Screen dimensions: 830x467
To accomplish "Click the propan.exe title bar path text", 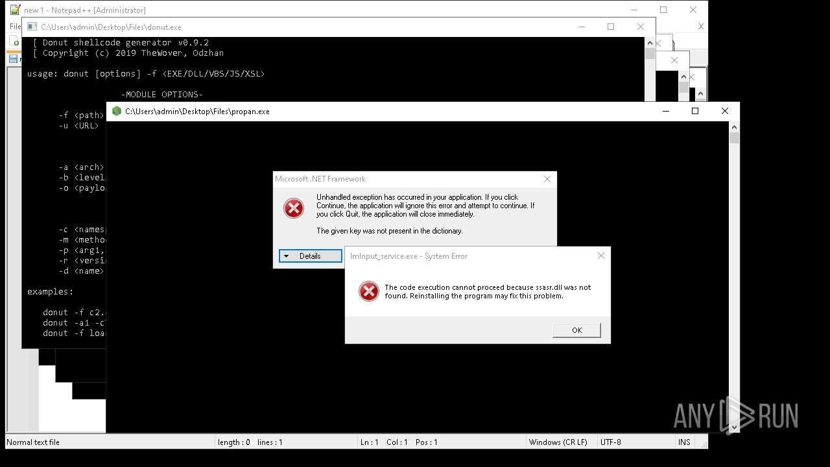I will click(x=197, y=112).
